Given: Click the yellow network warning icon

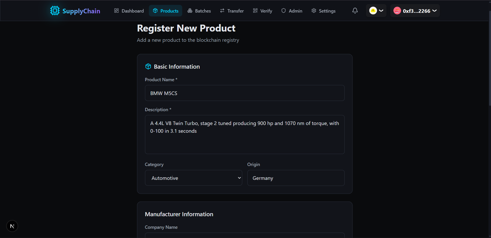Looking at the screenshot, I should pyautogui.click(x=373, y=11).
